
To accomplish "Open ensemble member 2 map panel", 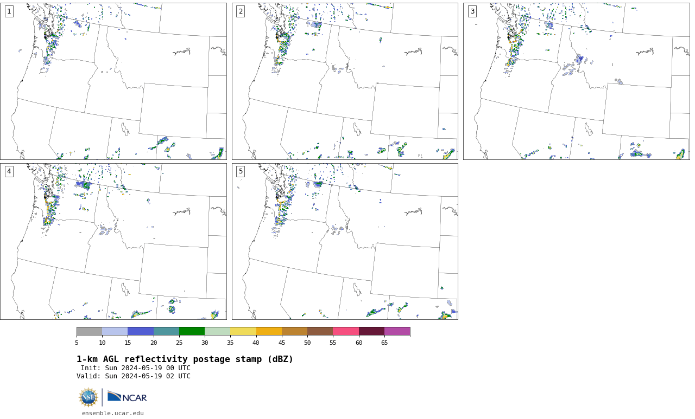I will (x=345, y=81).
